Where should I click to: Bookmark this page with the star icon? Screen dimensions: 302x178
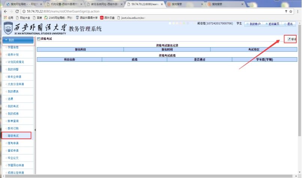291,11
